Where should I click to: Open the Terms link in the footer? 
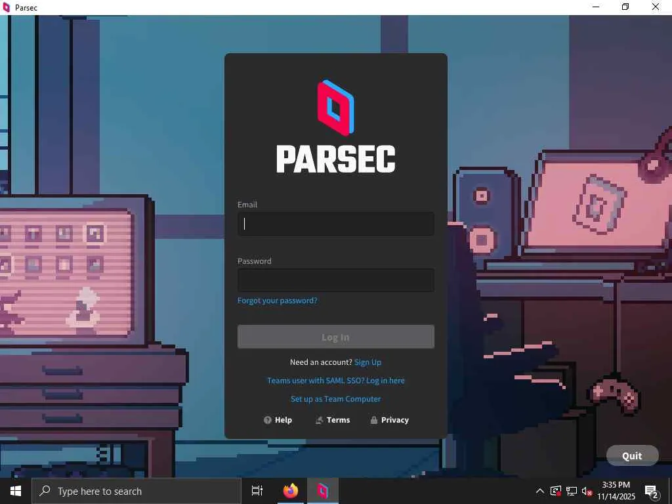(333, 420)
